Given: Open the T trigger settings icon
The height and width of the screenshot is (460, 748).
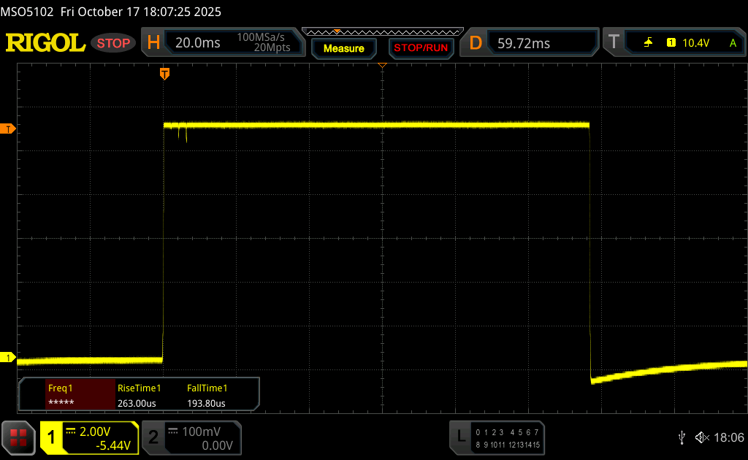Looking at the screenshot, I should (614, 43).
